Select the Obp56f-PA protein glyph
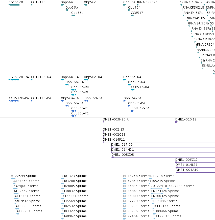The height and width of the screenshot is (220, 215). tap(129, 106)
